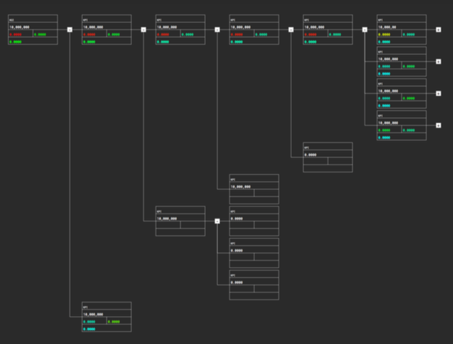This screenshot has height=344, width=453.
Task: Expand the top-right KPI node with yellow value
Action: tap(438, 29)
